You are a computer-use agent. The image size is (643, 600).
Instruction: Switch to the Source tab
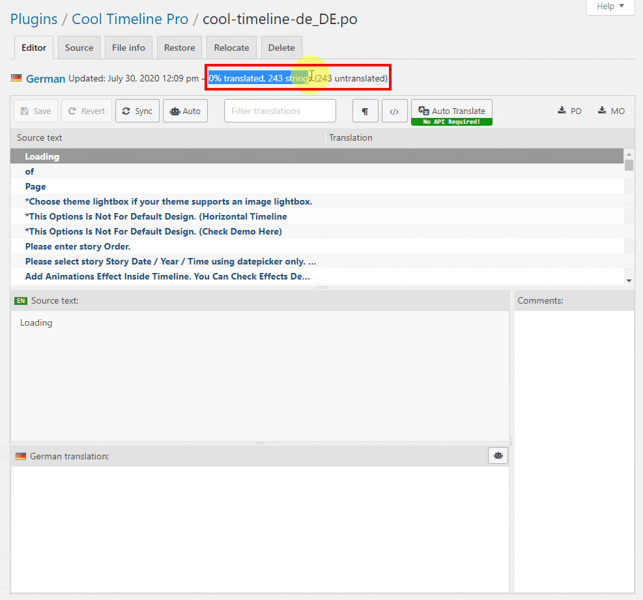point(79,48)
